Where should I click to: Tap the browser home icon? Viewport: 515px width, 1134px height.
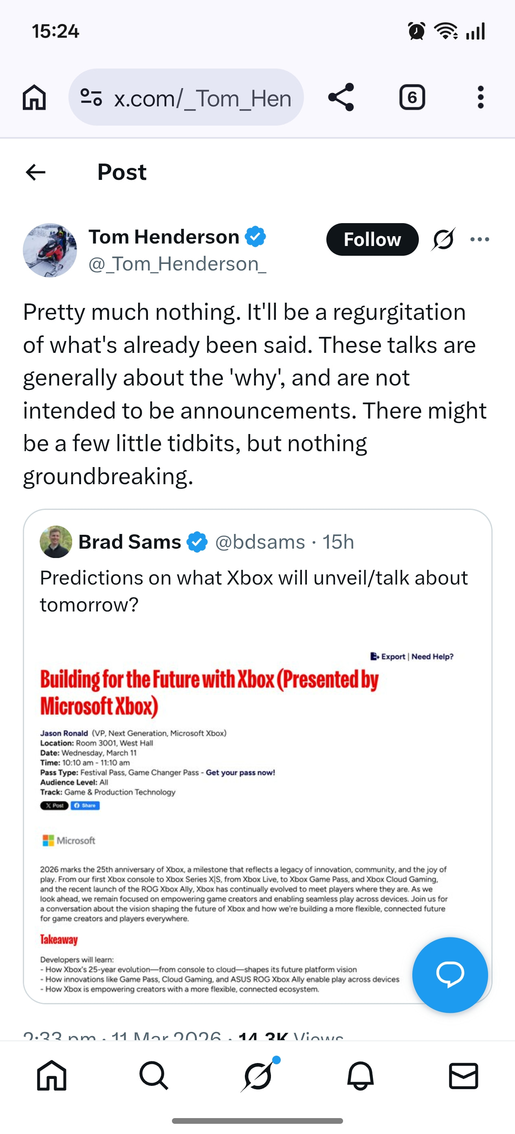click(x=34, y=97)
